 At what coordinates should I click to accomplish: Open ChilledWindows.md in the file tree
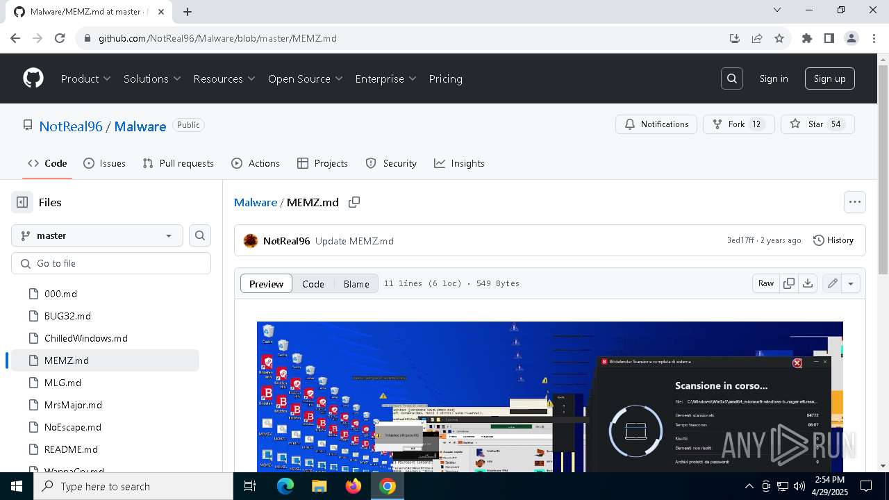(106, 338)
